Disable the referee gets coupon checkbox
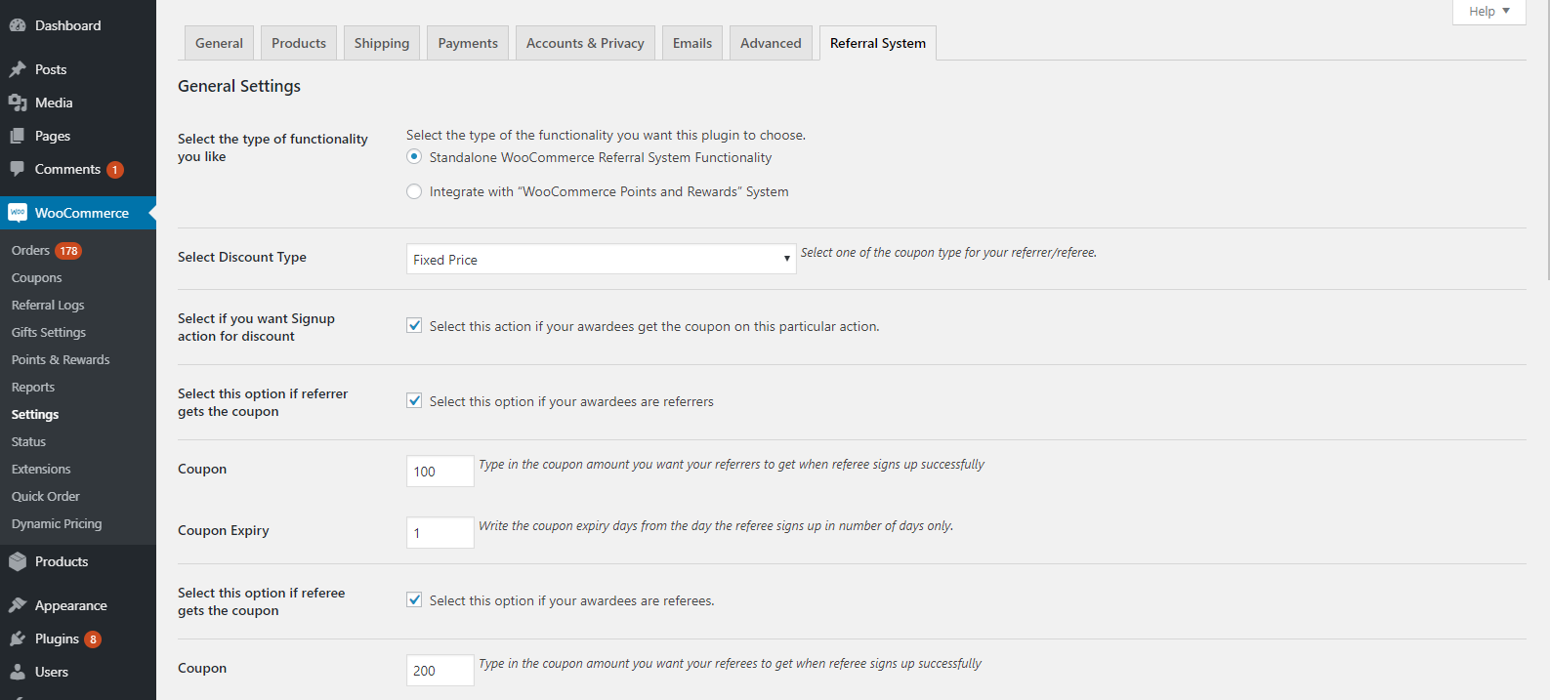The width and height of the screenshot is (1550, 700). point(414,600)
